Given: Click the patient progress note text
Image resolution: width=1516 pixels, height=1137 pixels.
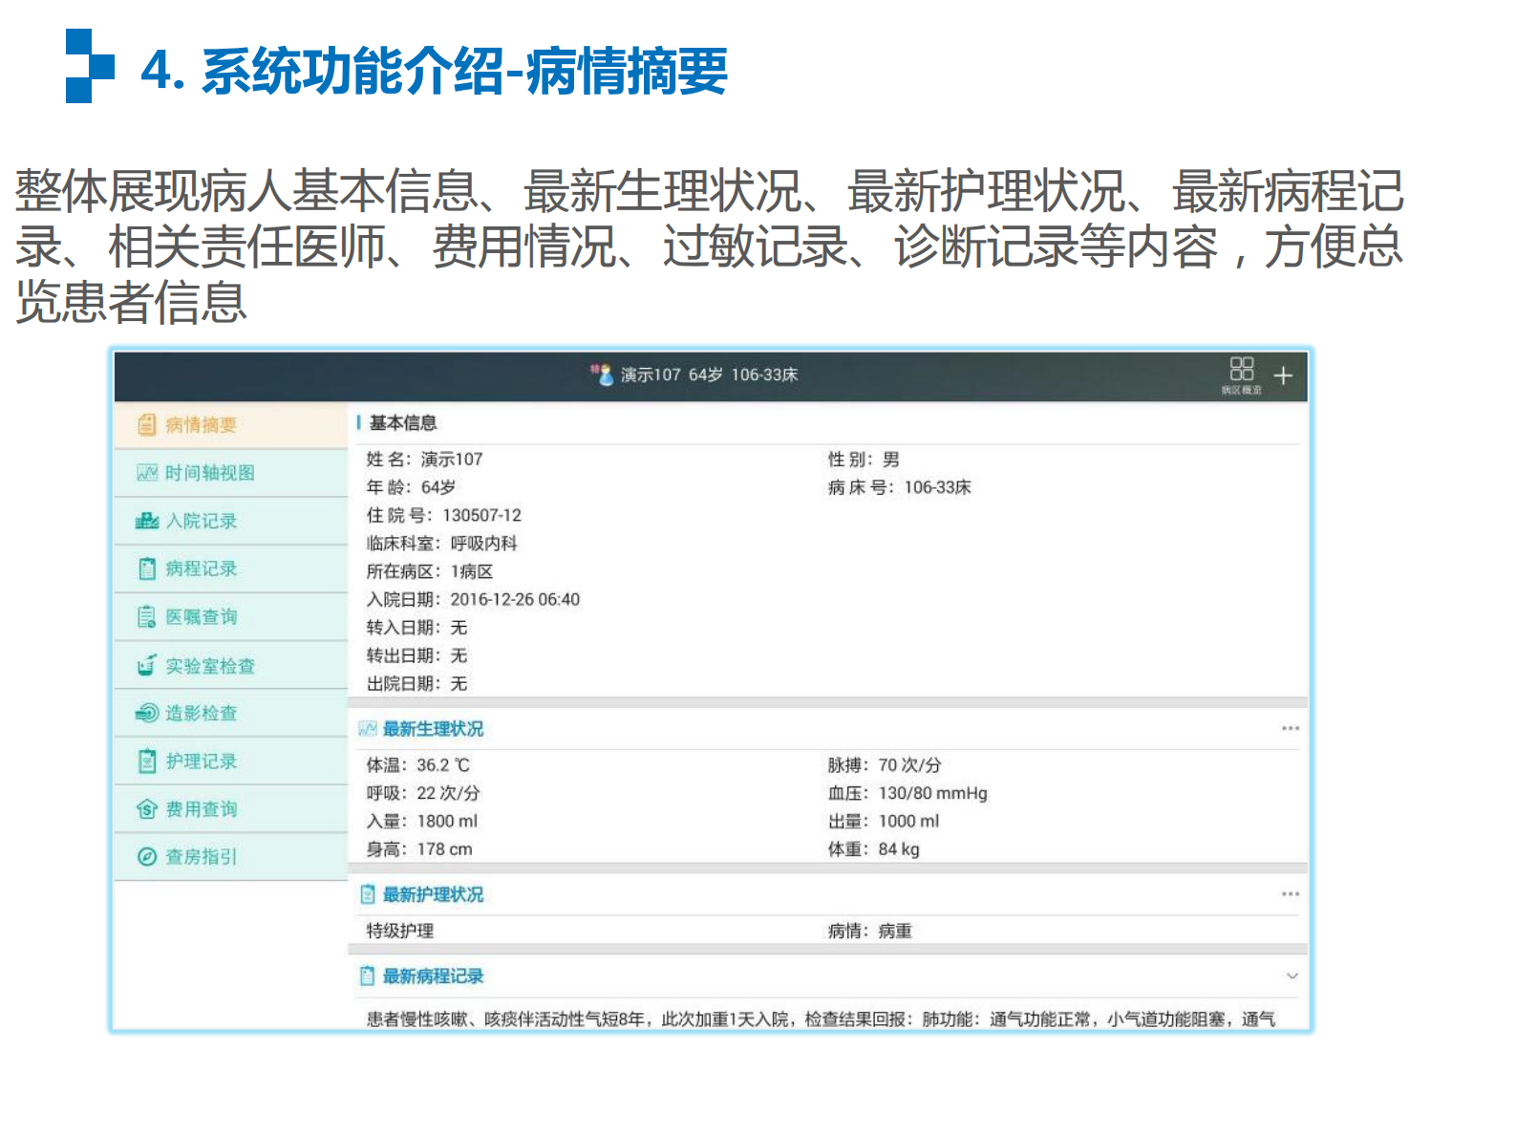Looking at the screenshot, I should (x=820, y=1019).
